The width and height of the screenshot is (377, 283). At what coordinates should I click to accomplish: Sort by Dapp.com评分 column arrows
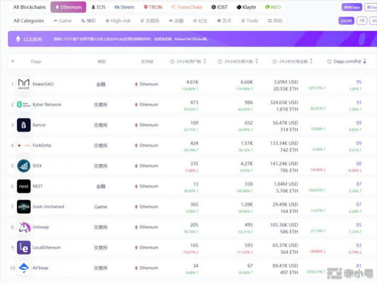365,61
